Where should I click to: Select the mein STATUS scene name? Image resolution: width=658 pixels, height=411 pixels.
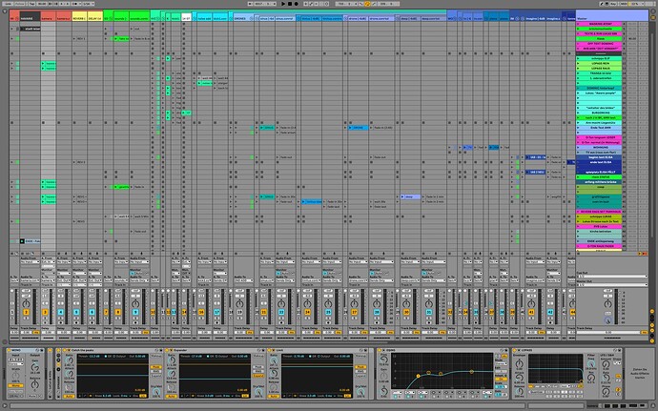[601, 177]
